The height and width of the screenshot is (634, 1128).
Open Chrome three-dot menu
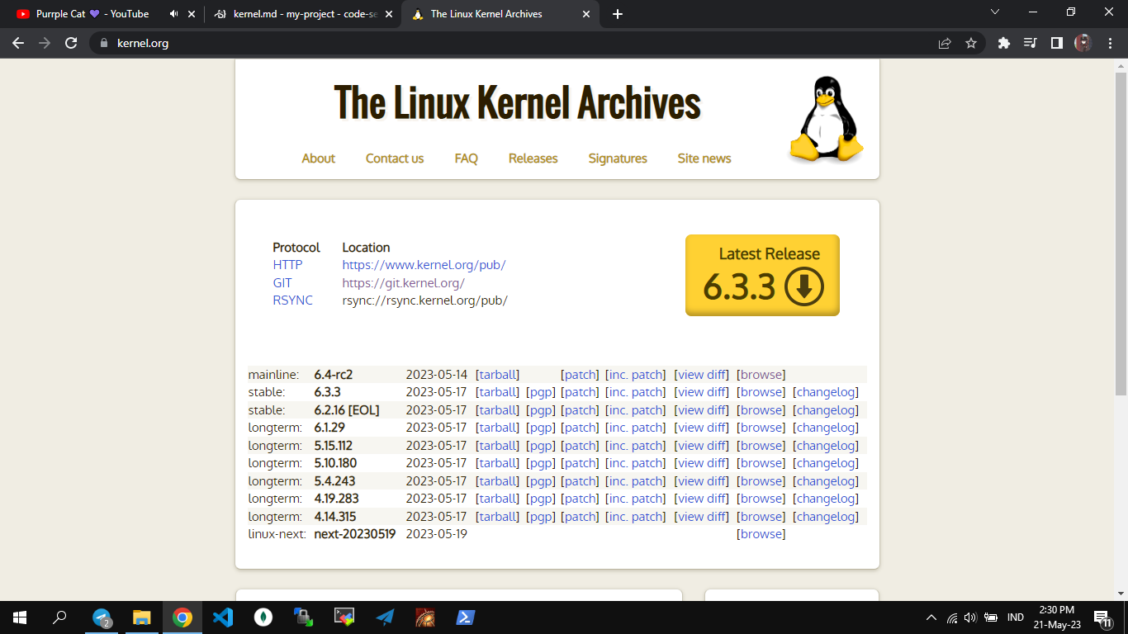tap(1111, 43)
